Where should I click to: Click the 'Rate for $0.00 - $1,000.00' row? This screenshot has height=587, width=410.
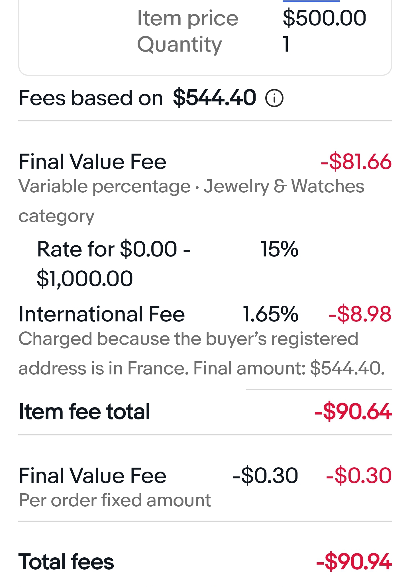coord(114,264)
